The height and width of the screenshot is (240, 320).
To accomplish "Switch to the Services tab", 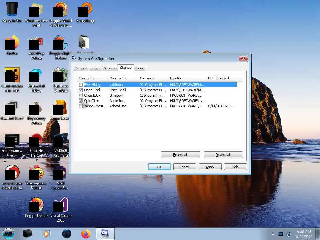I will pos(110,68).
